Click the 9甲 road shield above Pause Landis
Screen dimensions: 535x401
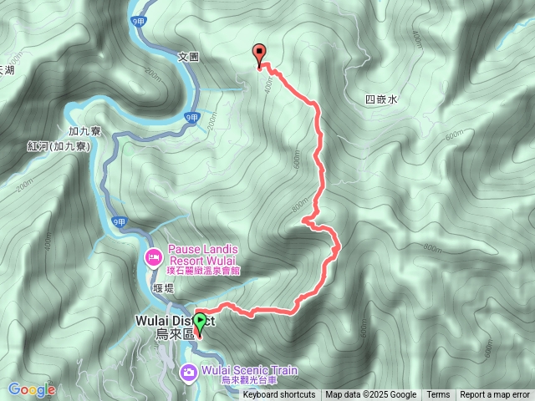[120, 222]
